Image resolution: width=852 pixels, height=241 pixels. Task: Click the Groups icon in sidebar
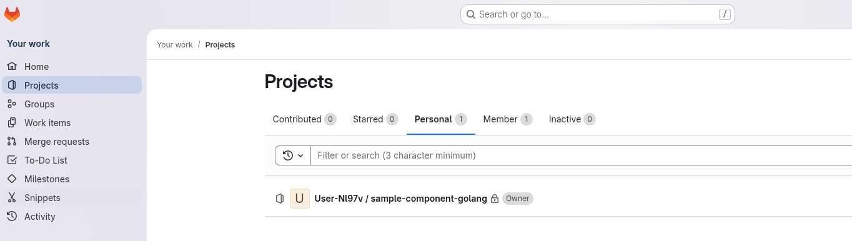click(x=12, y=104)
